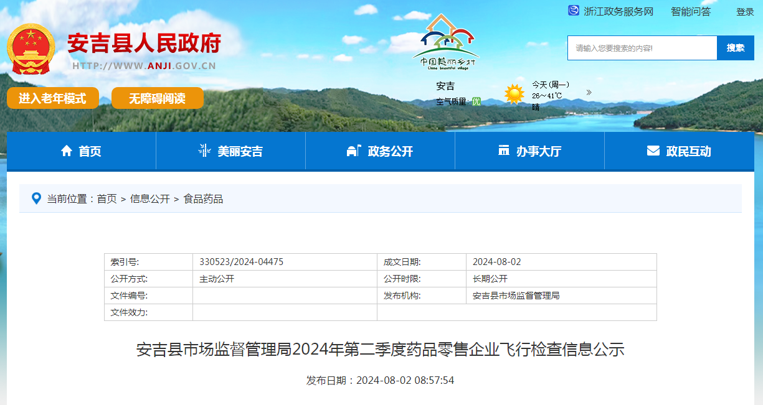763x405 pixels.
Task: Click the 空气质量 label
Action: tap(452, 101)
